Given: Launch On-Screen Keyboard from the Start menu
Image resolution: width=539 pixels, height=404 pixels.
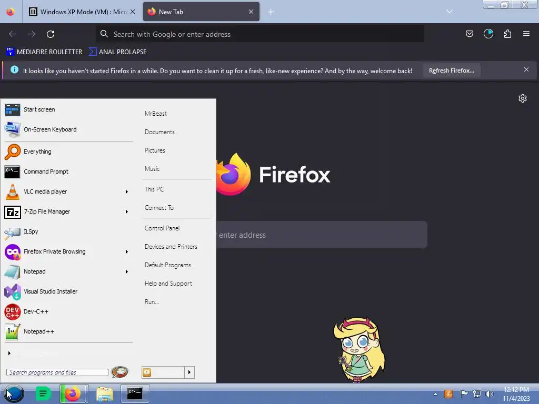Looking at the screenshot, I should click(x=68, y=129).
